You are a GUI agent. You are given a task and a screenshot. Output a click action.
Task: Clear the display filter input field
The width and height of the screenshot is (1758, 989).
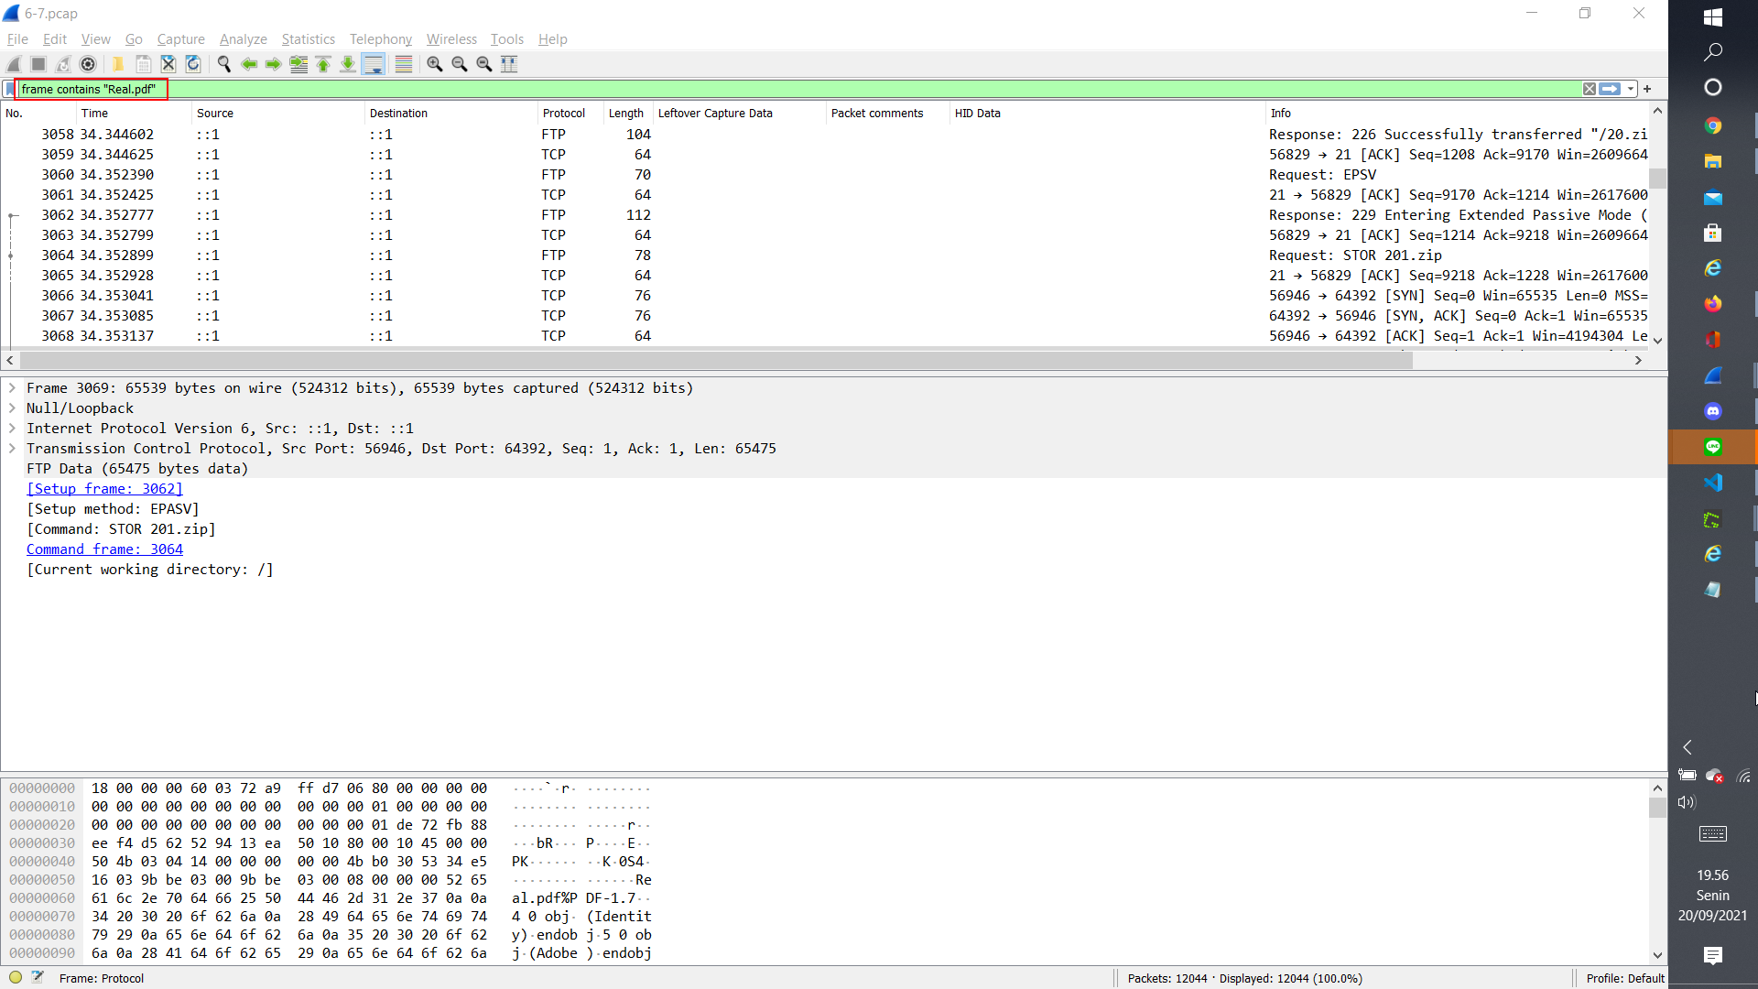pyautogui.click(x=1589, y=88)
